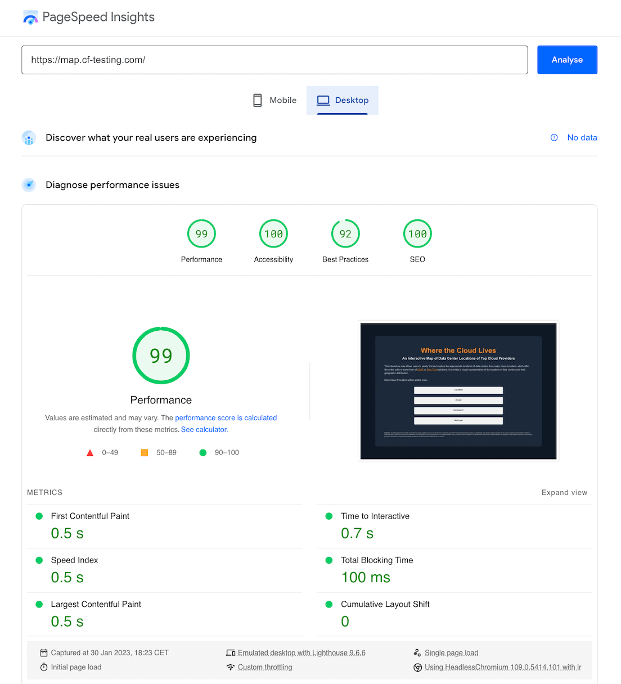Click Using HeadlessChromium 109.0.5414.101 text
The image size is (621, 684).
pos(503,668)
